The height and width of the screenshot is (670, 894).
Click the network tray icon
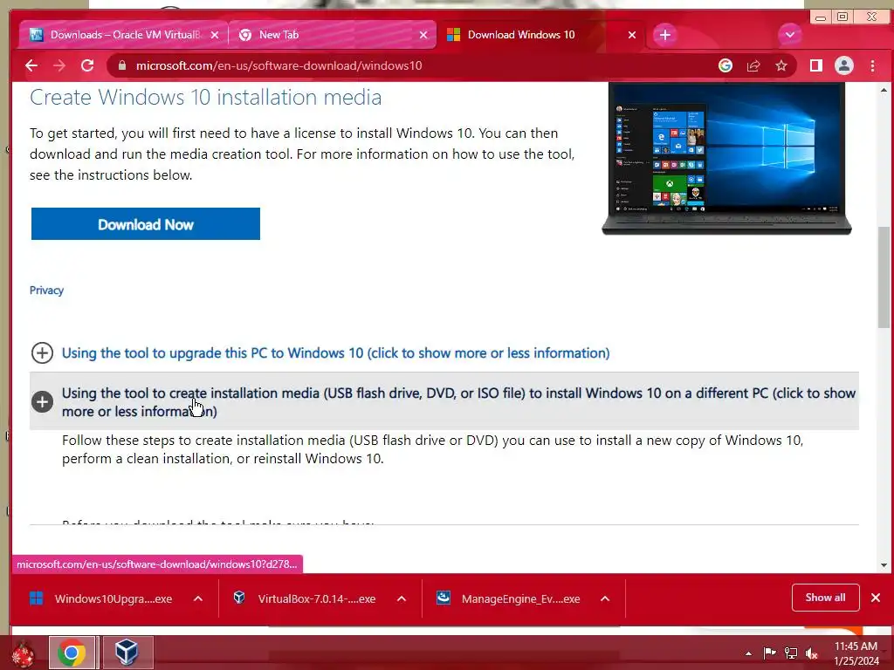791,653
